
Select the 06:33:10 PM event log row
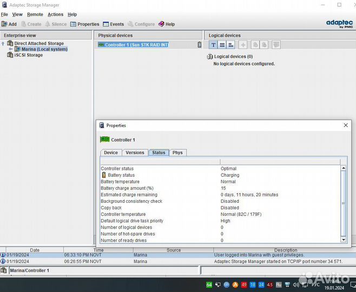(178, 255)
